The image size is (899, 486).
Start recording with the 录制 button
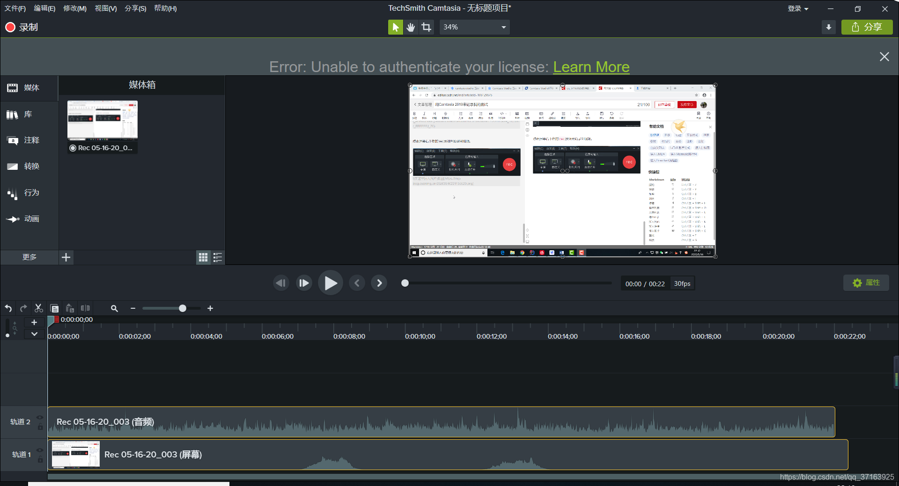coord(22,27)
